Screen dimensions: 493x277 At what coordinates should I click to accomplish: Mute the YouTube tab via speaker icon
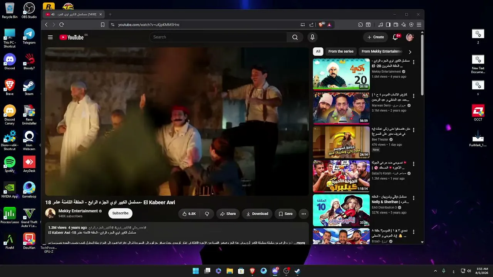tap(53, 14)
